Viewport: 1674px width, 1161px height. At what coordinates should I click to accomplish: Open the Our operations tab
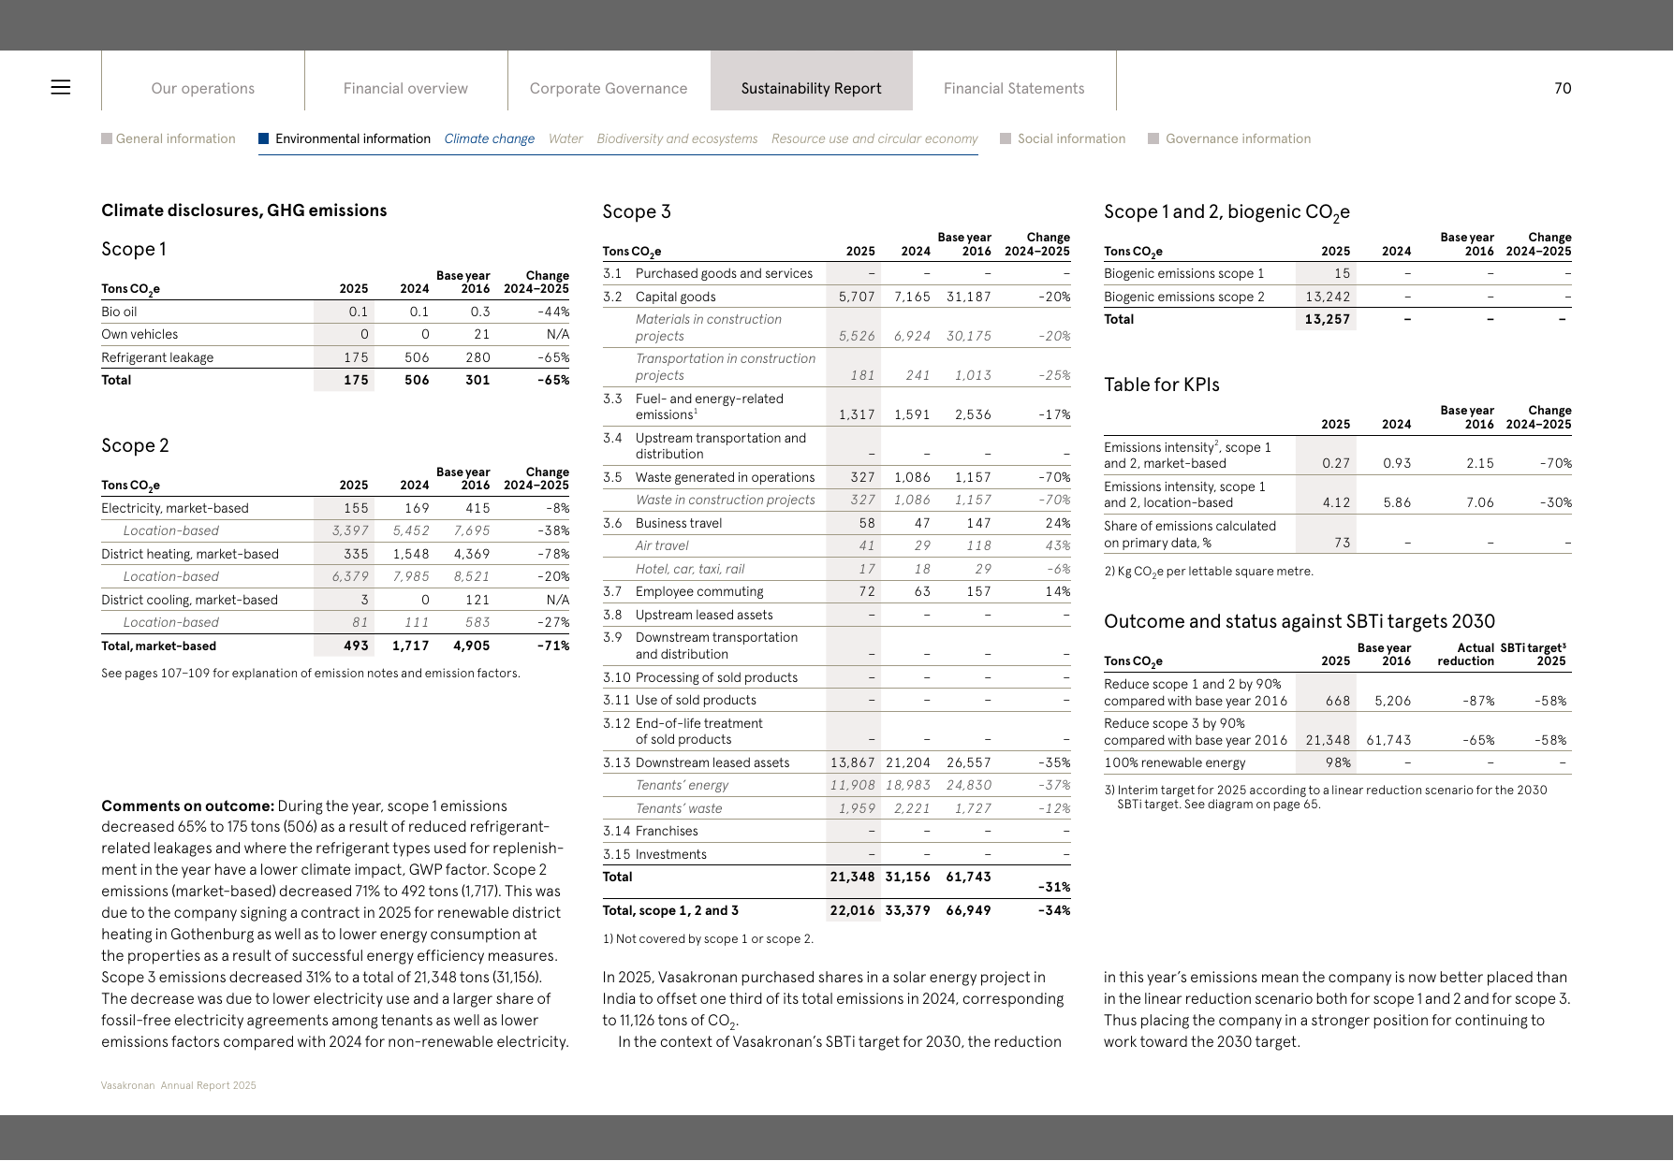(x=203, y=88)
